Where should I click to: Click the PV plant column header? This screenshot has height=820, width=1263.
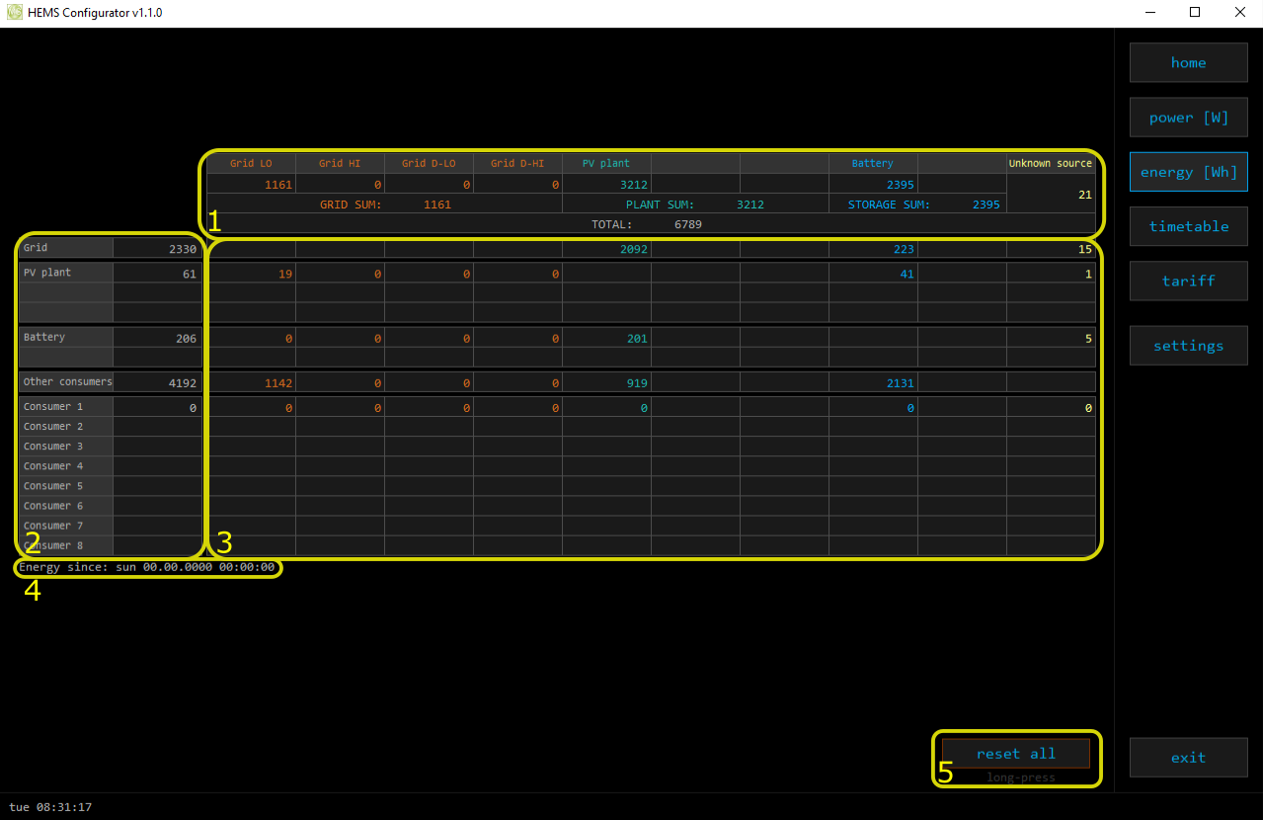[605, 164]
